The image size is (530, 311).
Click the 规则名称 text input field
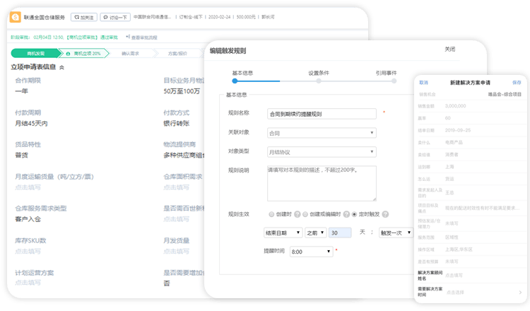coord(322,113)
